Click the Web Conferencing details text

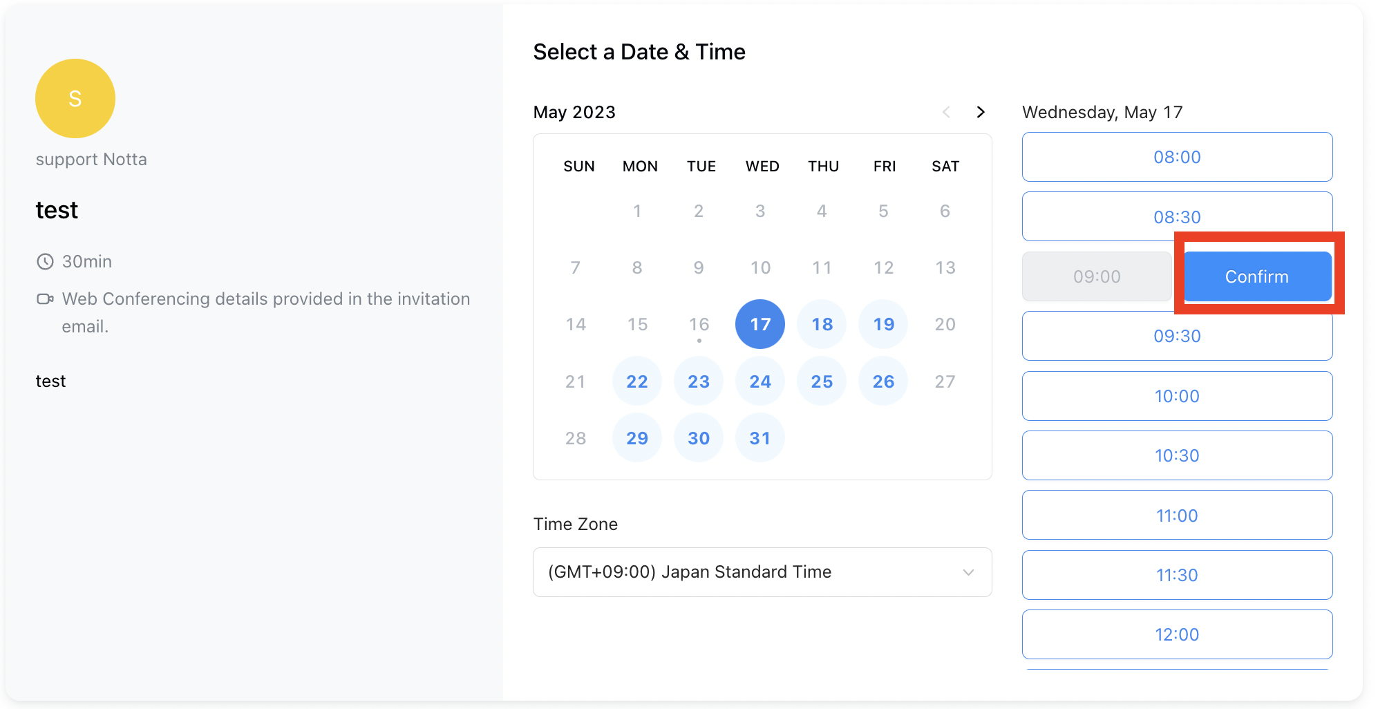(266, 312)
